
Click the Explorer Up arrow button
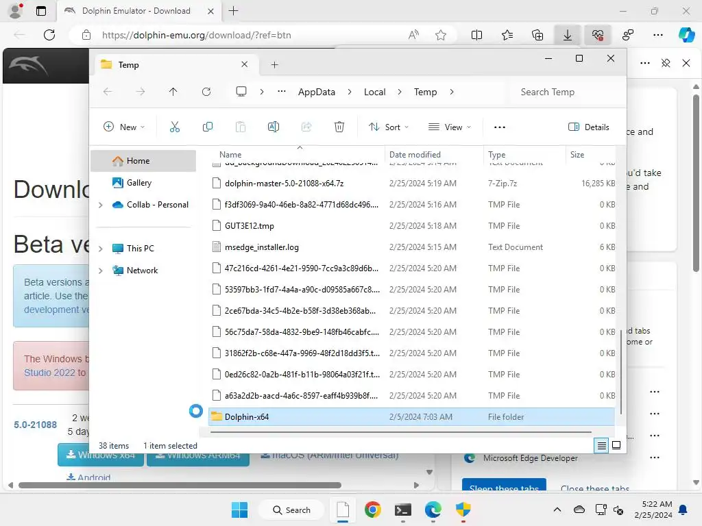point(173,92)
